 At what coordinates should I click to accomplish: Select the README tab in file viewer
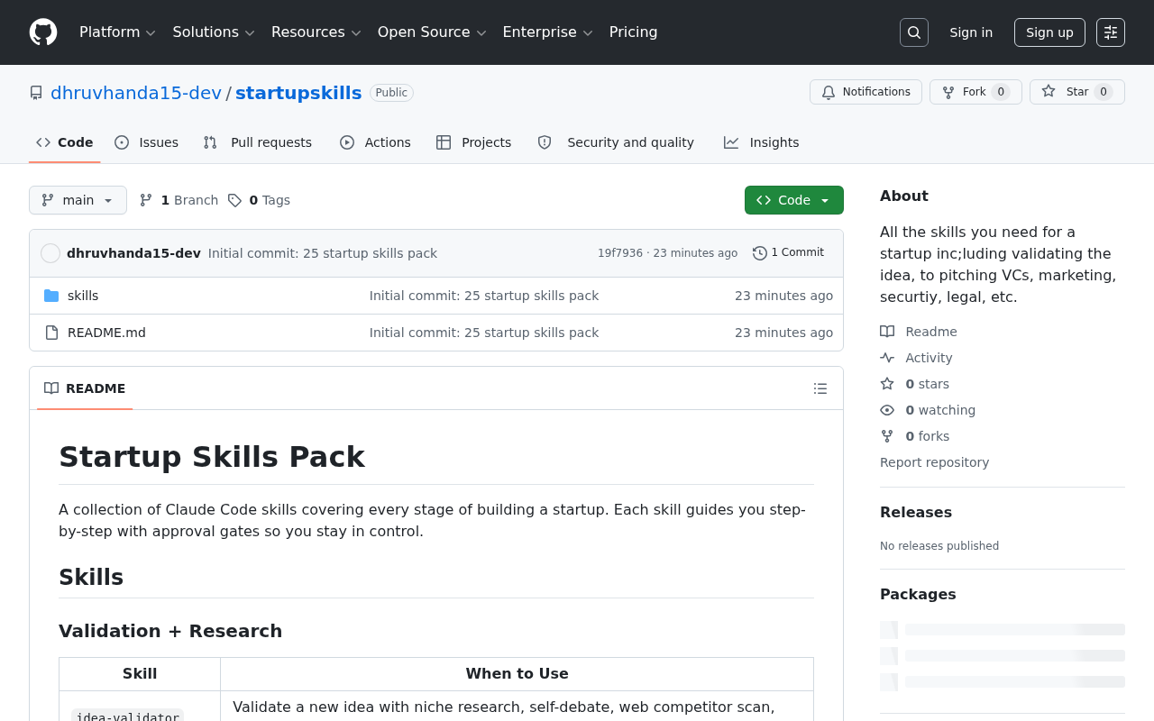[x=85, y=388]
